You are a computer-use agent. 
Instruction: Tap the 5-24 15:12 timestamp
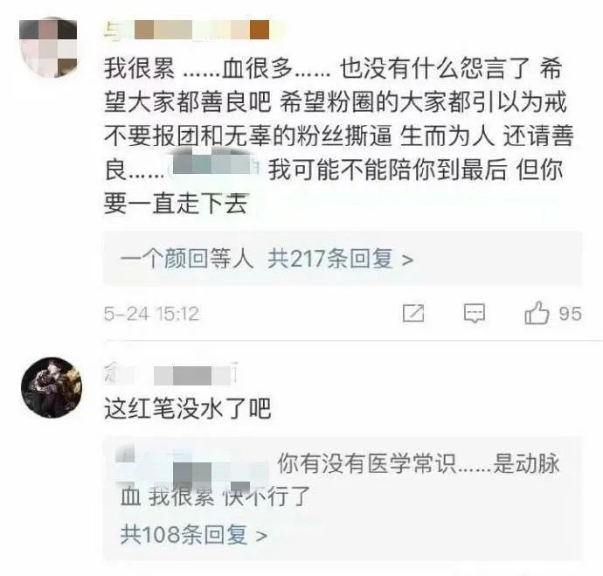[x=151, y=314]
